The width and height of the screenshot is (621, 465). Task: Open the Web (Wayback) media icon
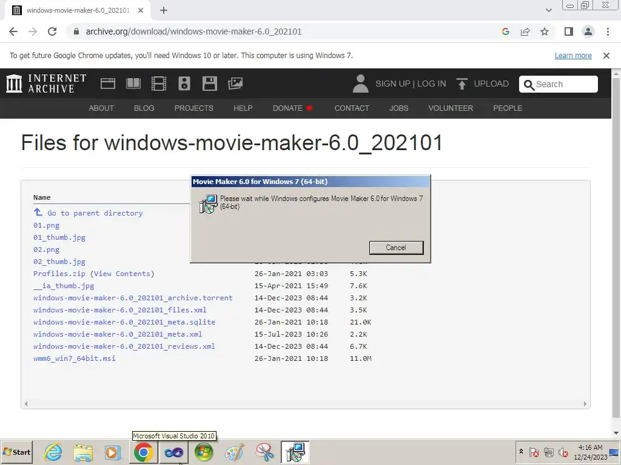[108, 84]
